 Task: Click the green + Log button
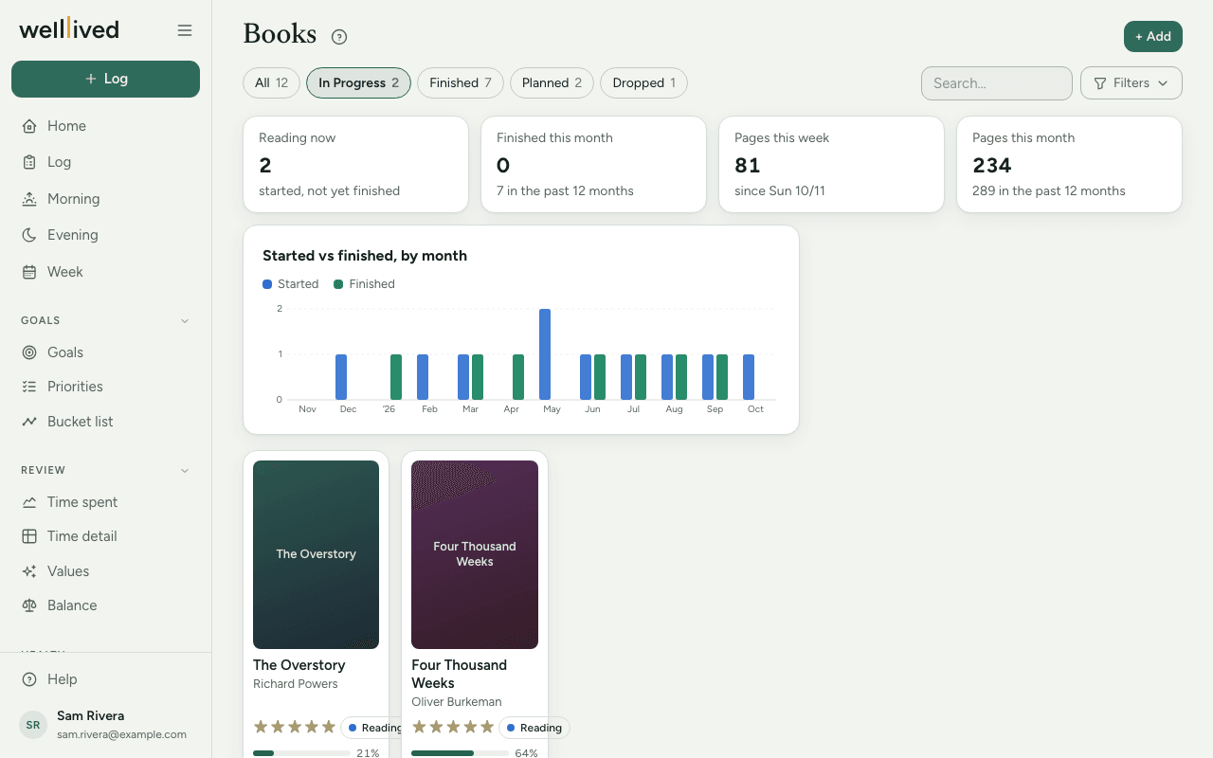point(105,79)
